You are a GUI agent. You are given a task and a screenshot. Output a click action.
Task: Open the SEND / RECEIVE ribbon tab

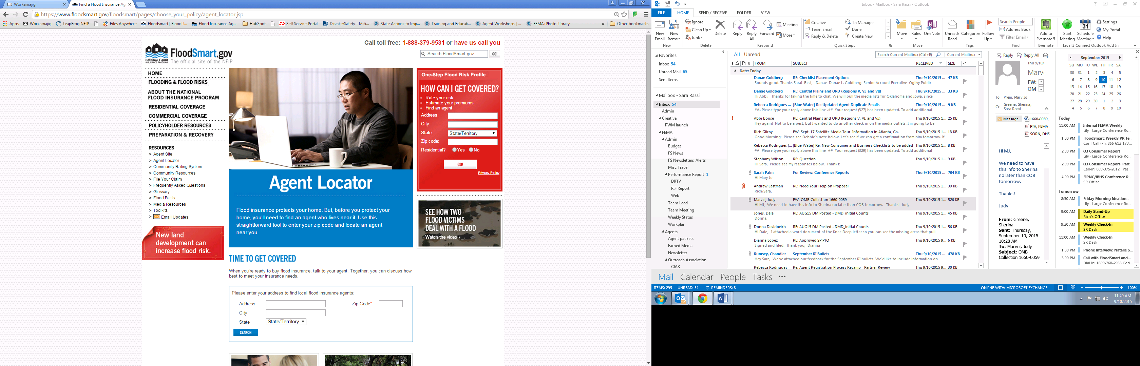tap(712, 13)
